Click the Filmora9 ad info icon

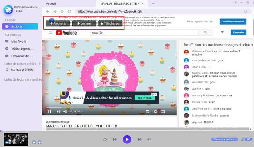(152, 94)
